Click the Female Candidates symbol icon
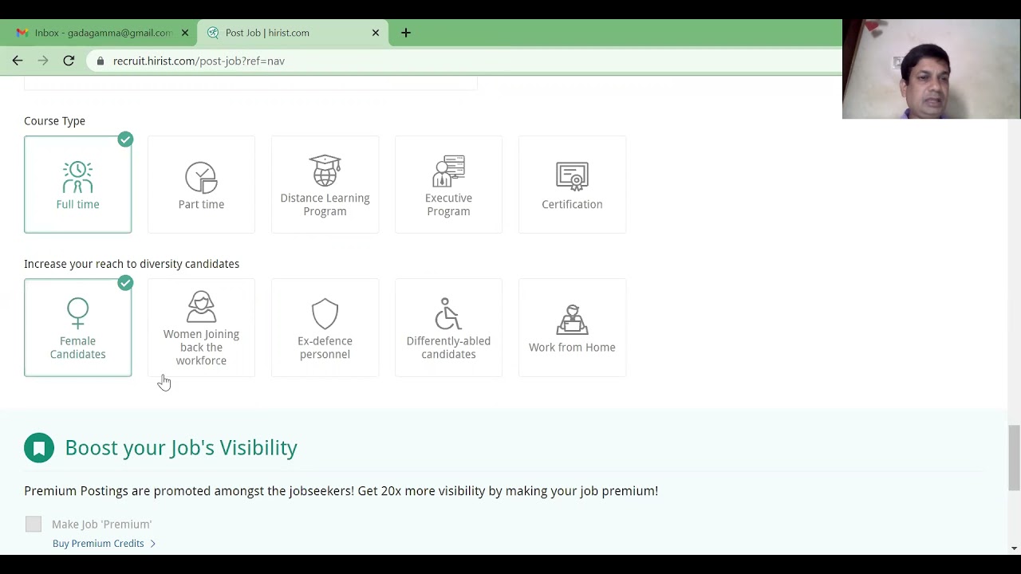This screenshot has height=574, width=1021. [77, 313]
